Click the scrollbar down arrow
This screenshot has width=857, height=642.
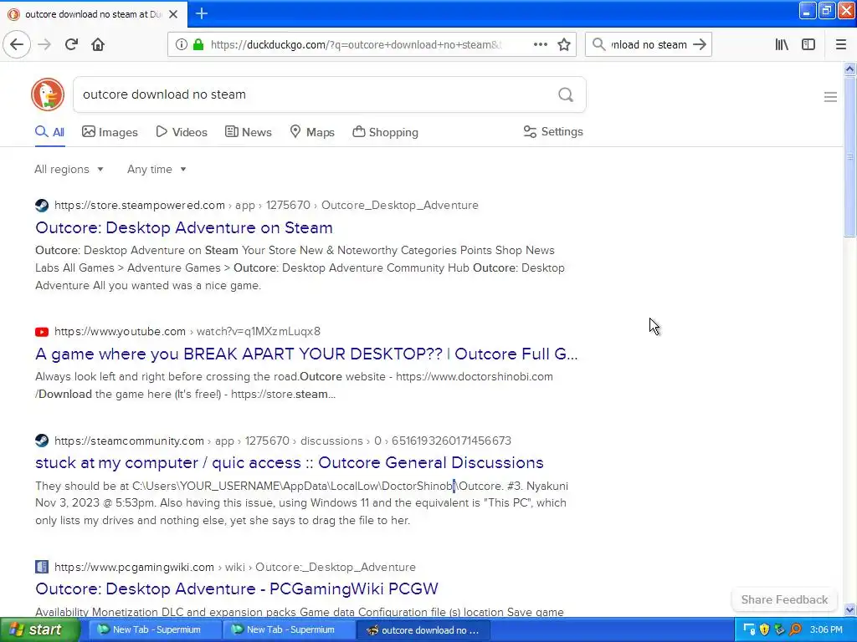[x=849, y=609]
